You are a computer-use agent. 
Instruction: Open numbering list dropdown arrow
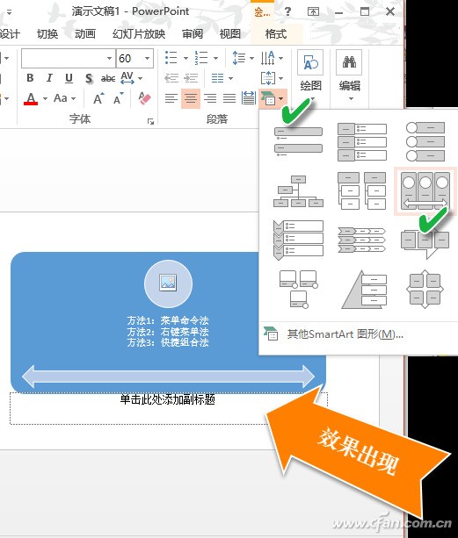[x=215, y=58]
